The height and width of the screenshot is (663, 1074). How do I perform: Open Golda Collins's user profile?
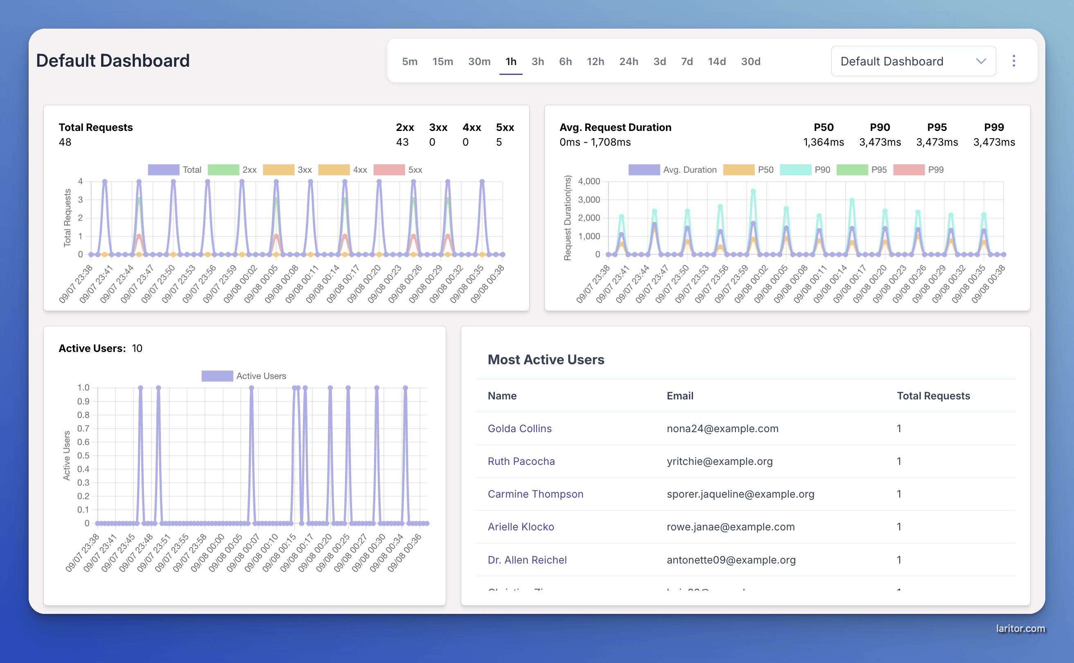(x=520, y=428)
